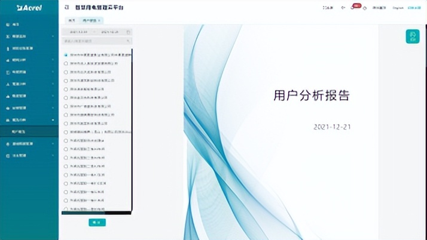
Task: Select the second radio button in the user list
Action: tap(66, 63)
